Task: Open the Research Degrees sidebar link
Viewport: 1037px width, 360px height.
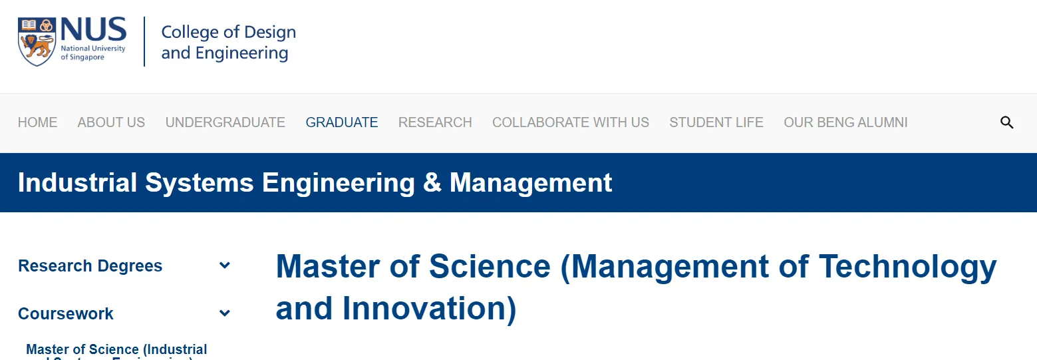Action: click(90, 266)
